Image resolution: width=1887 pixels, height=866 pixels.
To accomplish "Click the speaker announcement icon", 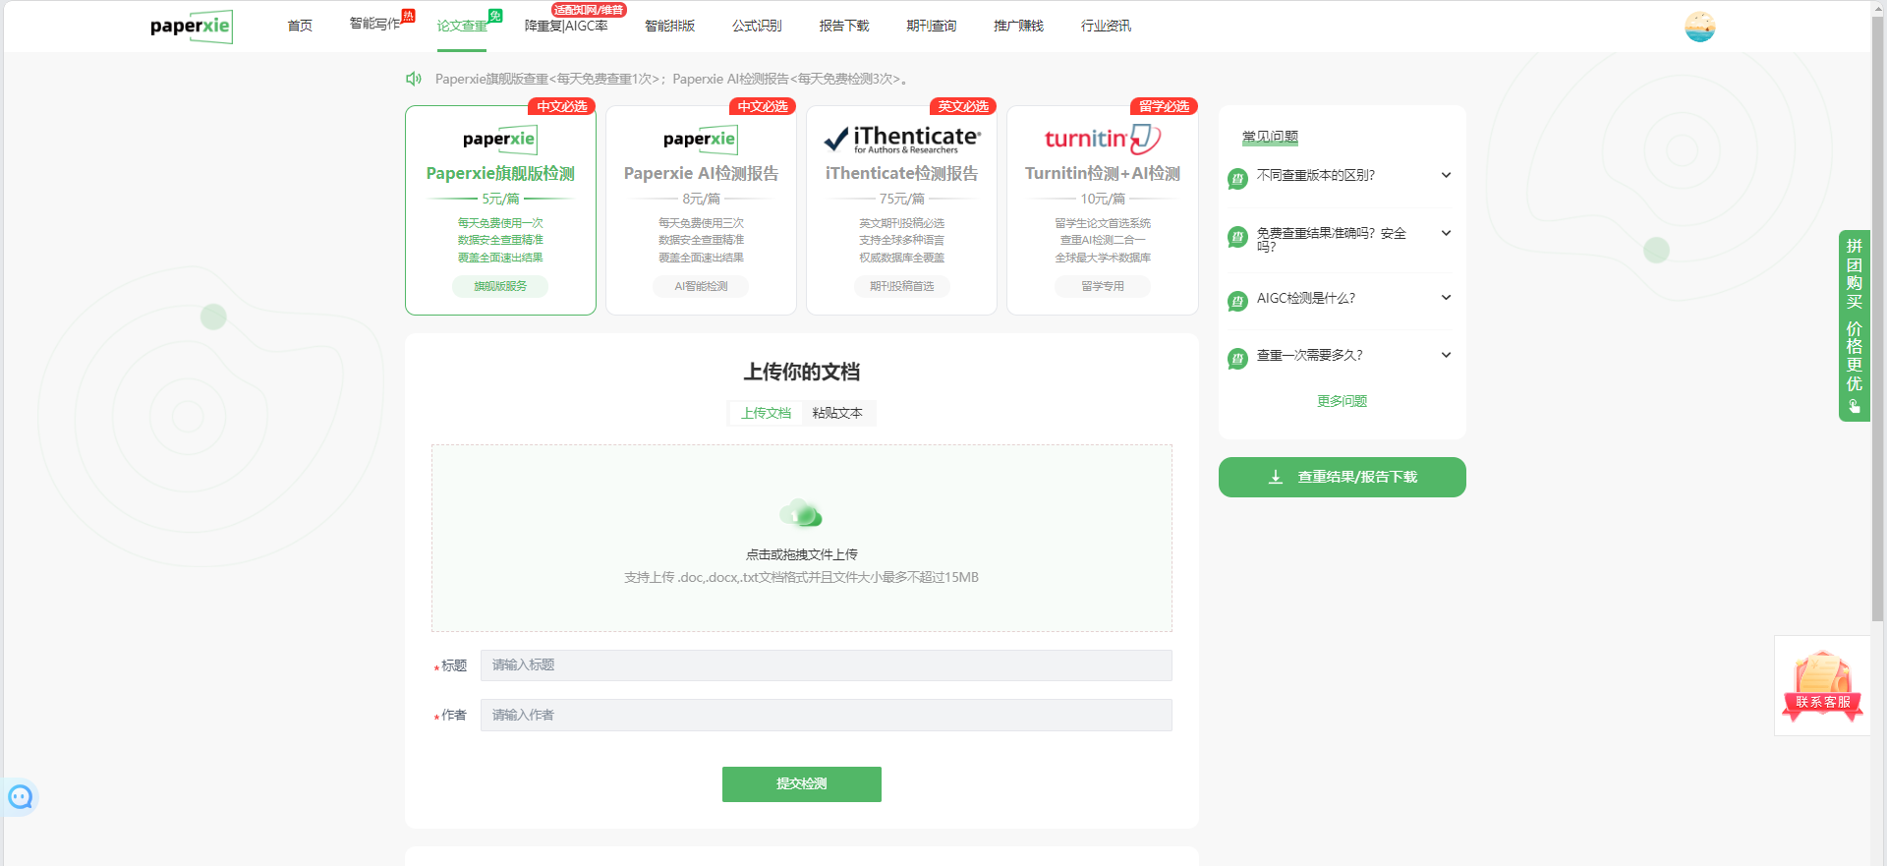I will click(x=414, y=79).
